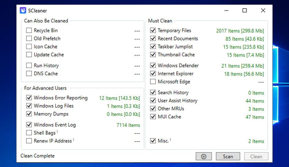Click the '47 Items' value

coord(255,117)
